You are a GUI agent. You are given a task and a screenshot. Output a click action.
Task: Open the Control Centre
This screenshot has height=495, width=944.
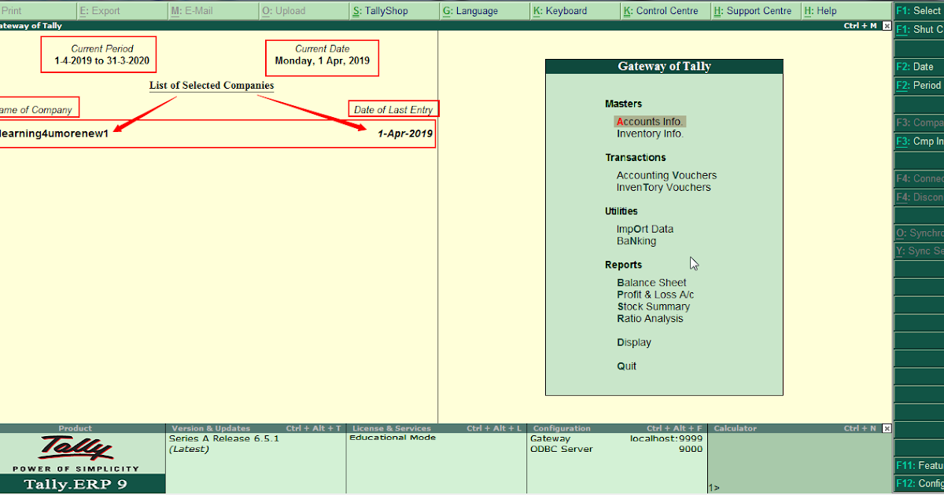[665, 10]
